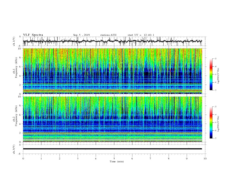The image size is (231, 178).
Task: Click the "VLF Spectra" plot title
Action: click(x=33, y=35)
